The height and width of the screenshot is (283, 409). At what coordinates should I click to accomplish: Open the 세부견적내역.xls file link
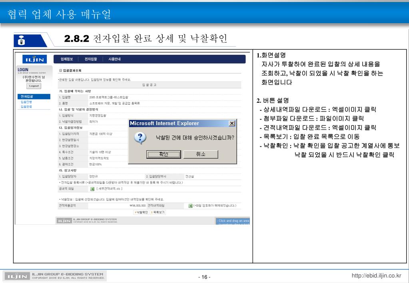pyautogui.click(x=109, y=189)
